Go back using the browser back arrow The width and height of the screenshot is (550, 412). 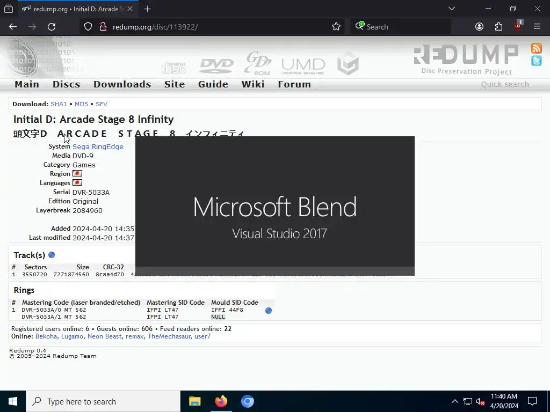pyautogui.click(x=13, y=27)
